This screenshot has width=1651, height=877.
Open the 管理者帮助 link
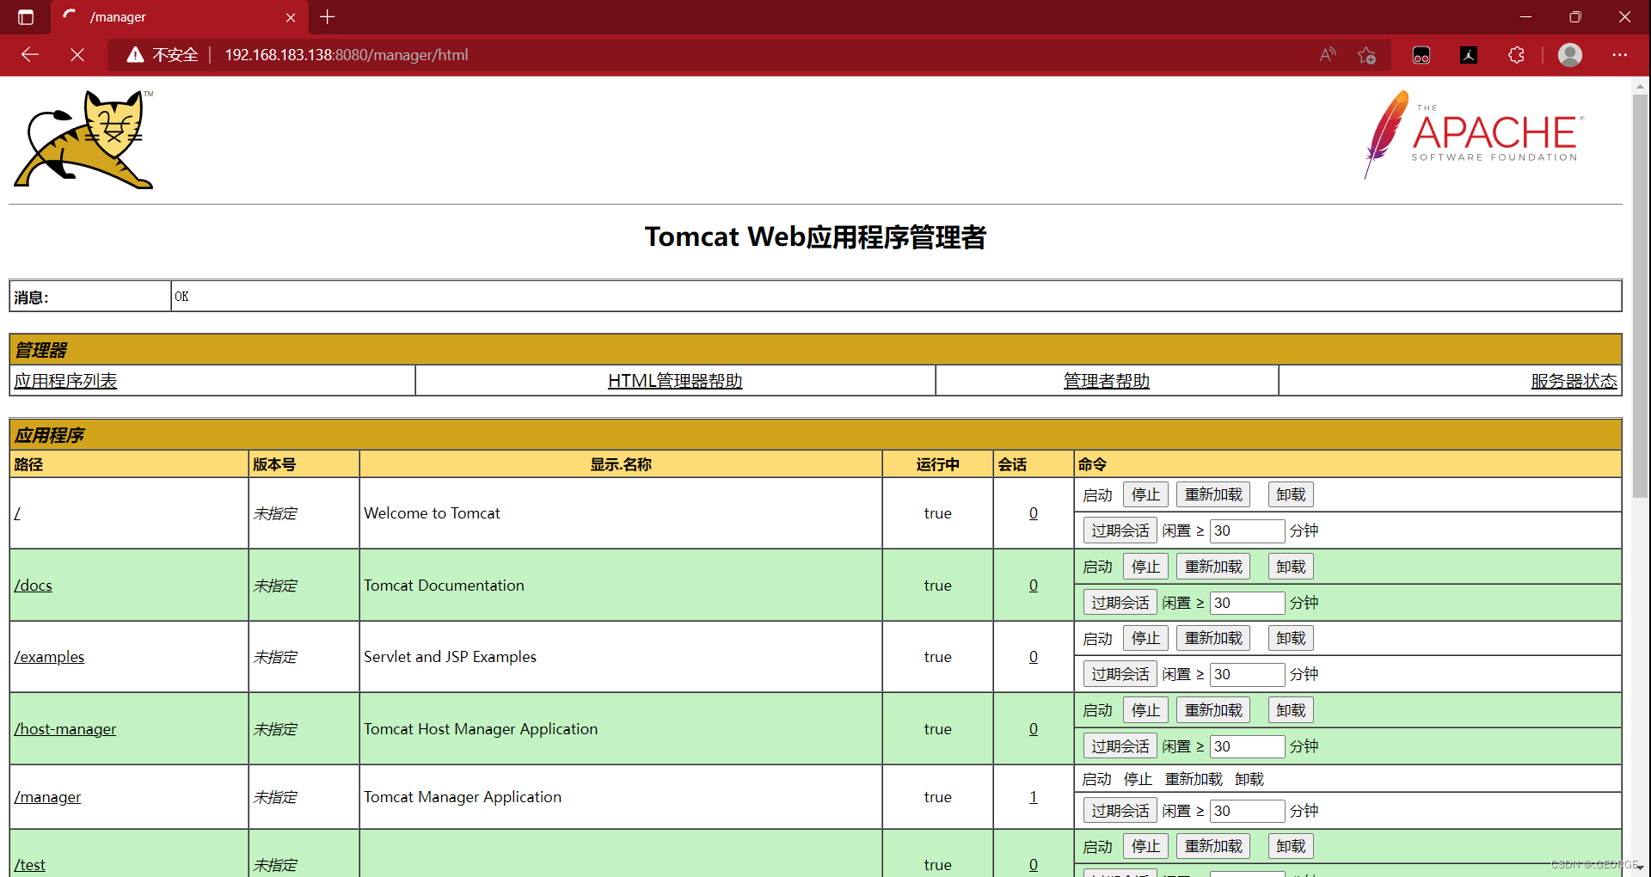coord(1107,381)
